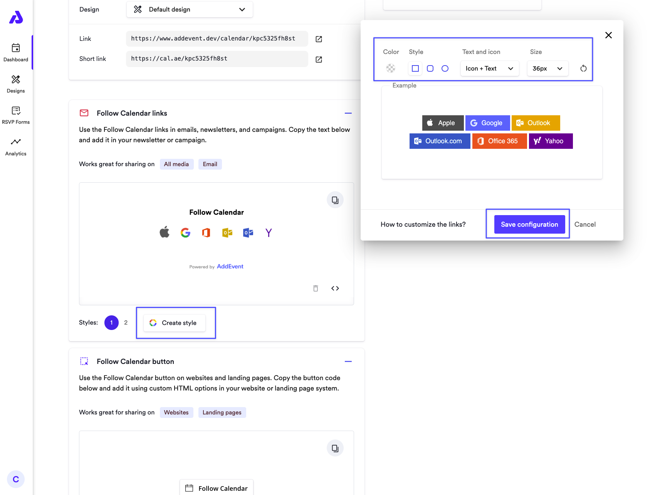Click the Yahoo icon in the preview
665x495 pixels.
(x=269, y=232)
